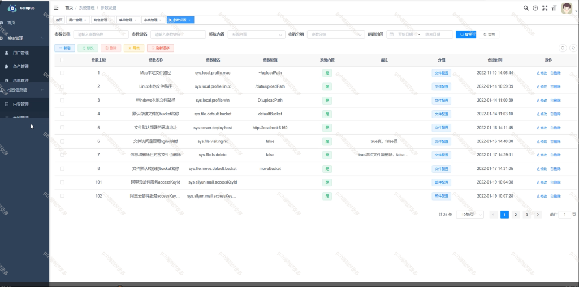Close the 参数设置 tab

click(x=189, y=20)
